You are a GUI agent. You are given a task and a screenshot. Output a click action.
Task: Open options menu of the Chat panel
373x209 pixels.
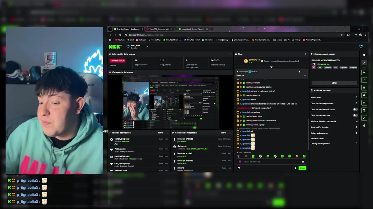[306, 54]
